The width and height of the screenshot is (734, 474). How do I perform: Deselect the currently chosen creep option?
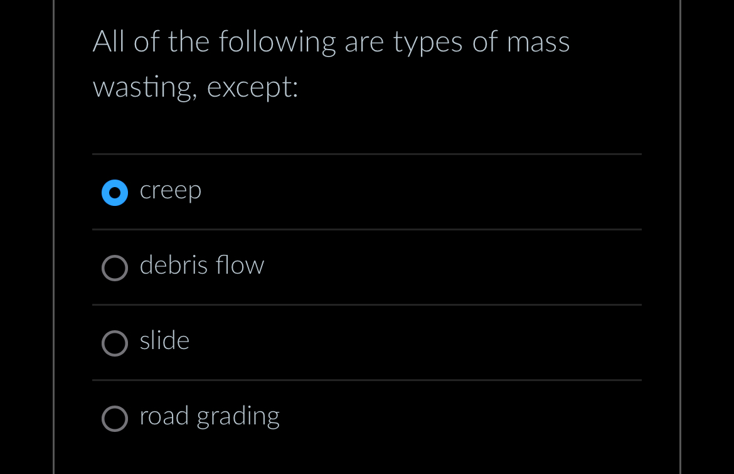pos(115,193)
